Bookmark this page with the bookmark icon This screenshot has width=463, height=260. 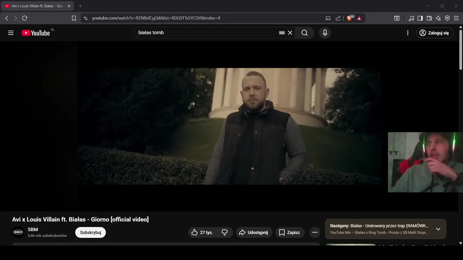pos(74,18)
